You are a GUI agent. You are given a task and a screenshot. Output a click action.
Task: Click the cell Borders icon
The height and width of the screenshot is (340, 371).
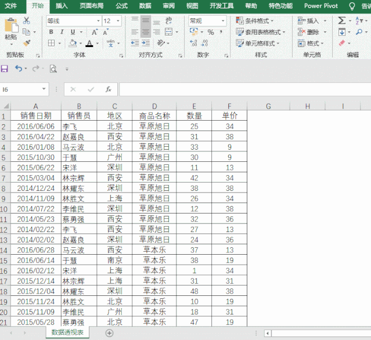tap(51, 43)
